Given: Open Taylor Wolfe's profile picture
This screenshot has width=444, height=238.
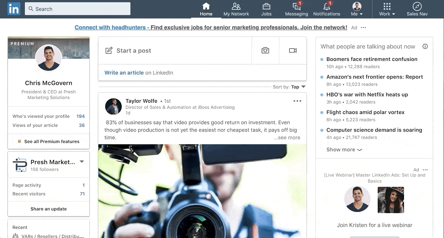Looking at the screenshot, I should [113, 107].
